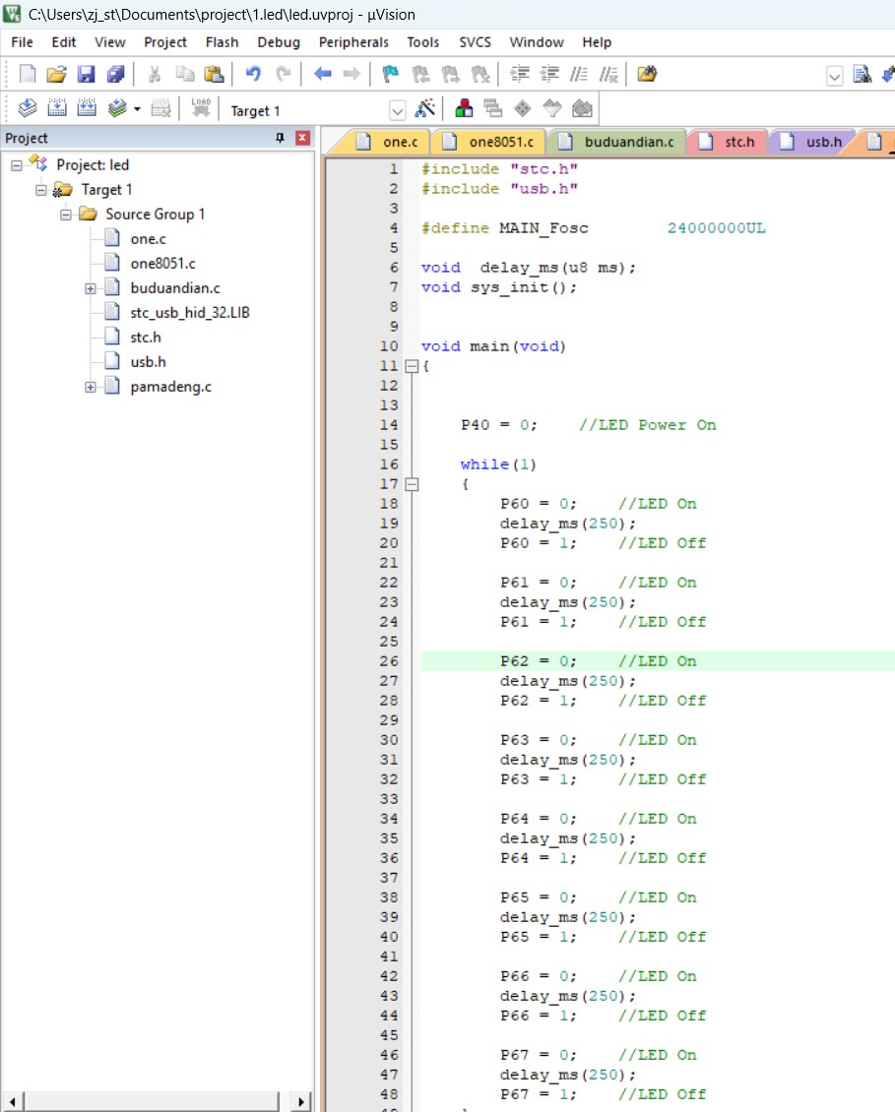
Task: Click the Undo arrow icon
Action: point(253,74)
